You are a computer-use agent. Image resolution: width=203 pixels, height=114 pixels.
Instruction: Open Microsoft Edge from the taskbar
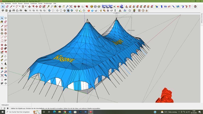[54, 112]
